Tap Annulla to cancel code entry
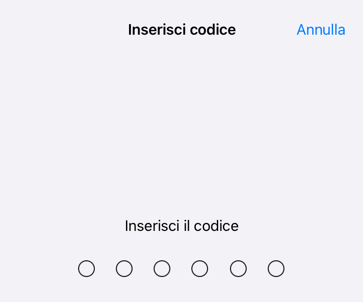 pos(321,30)
